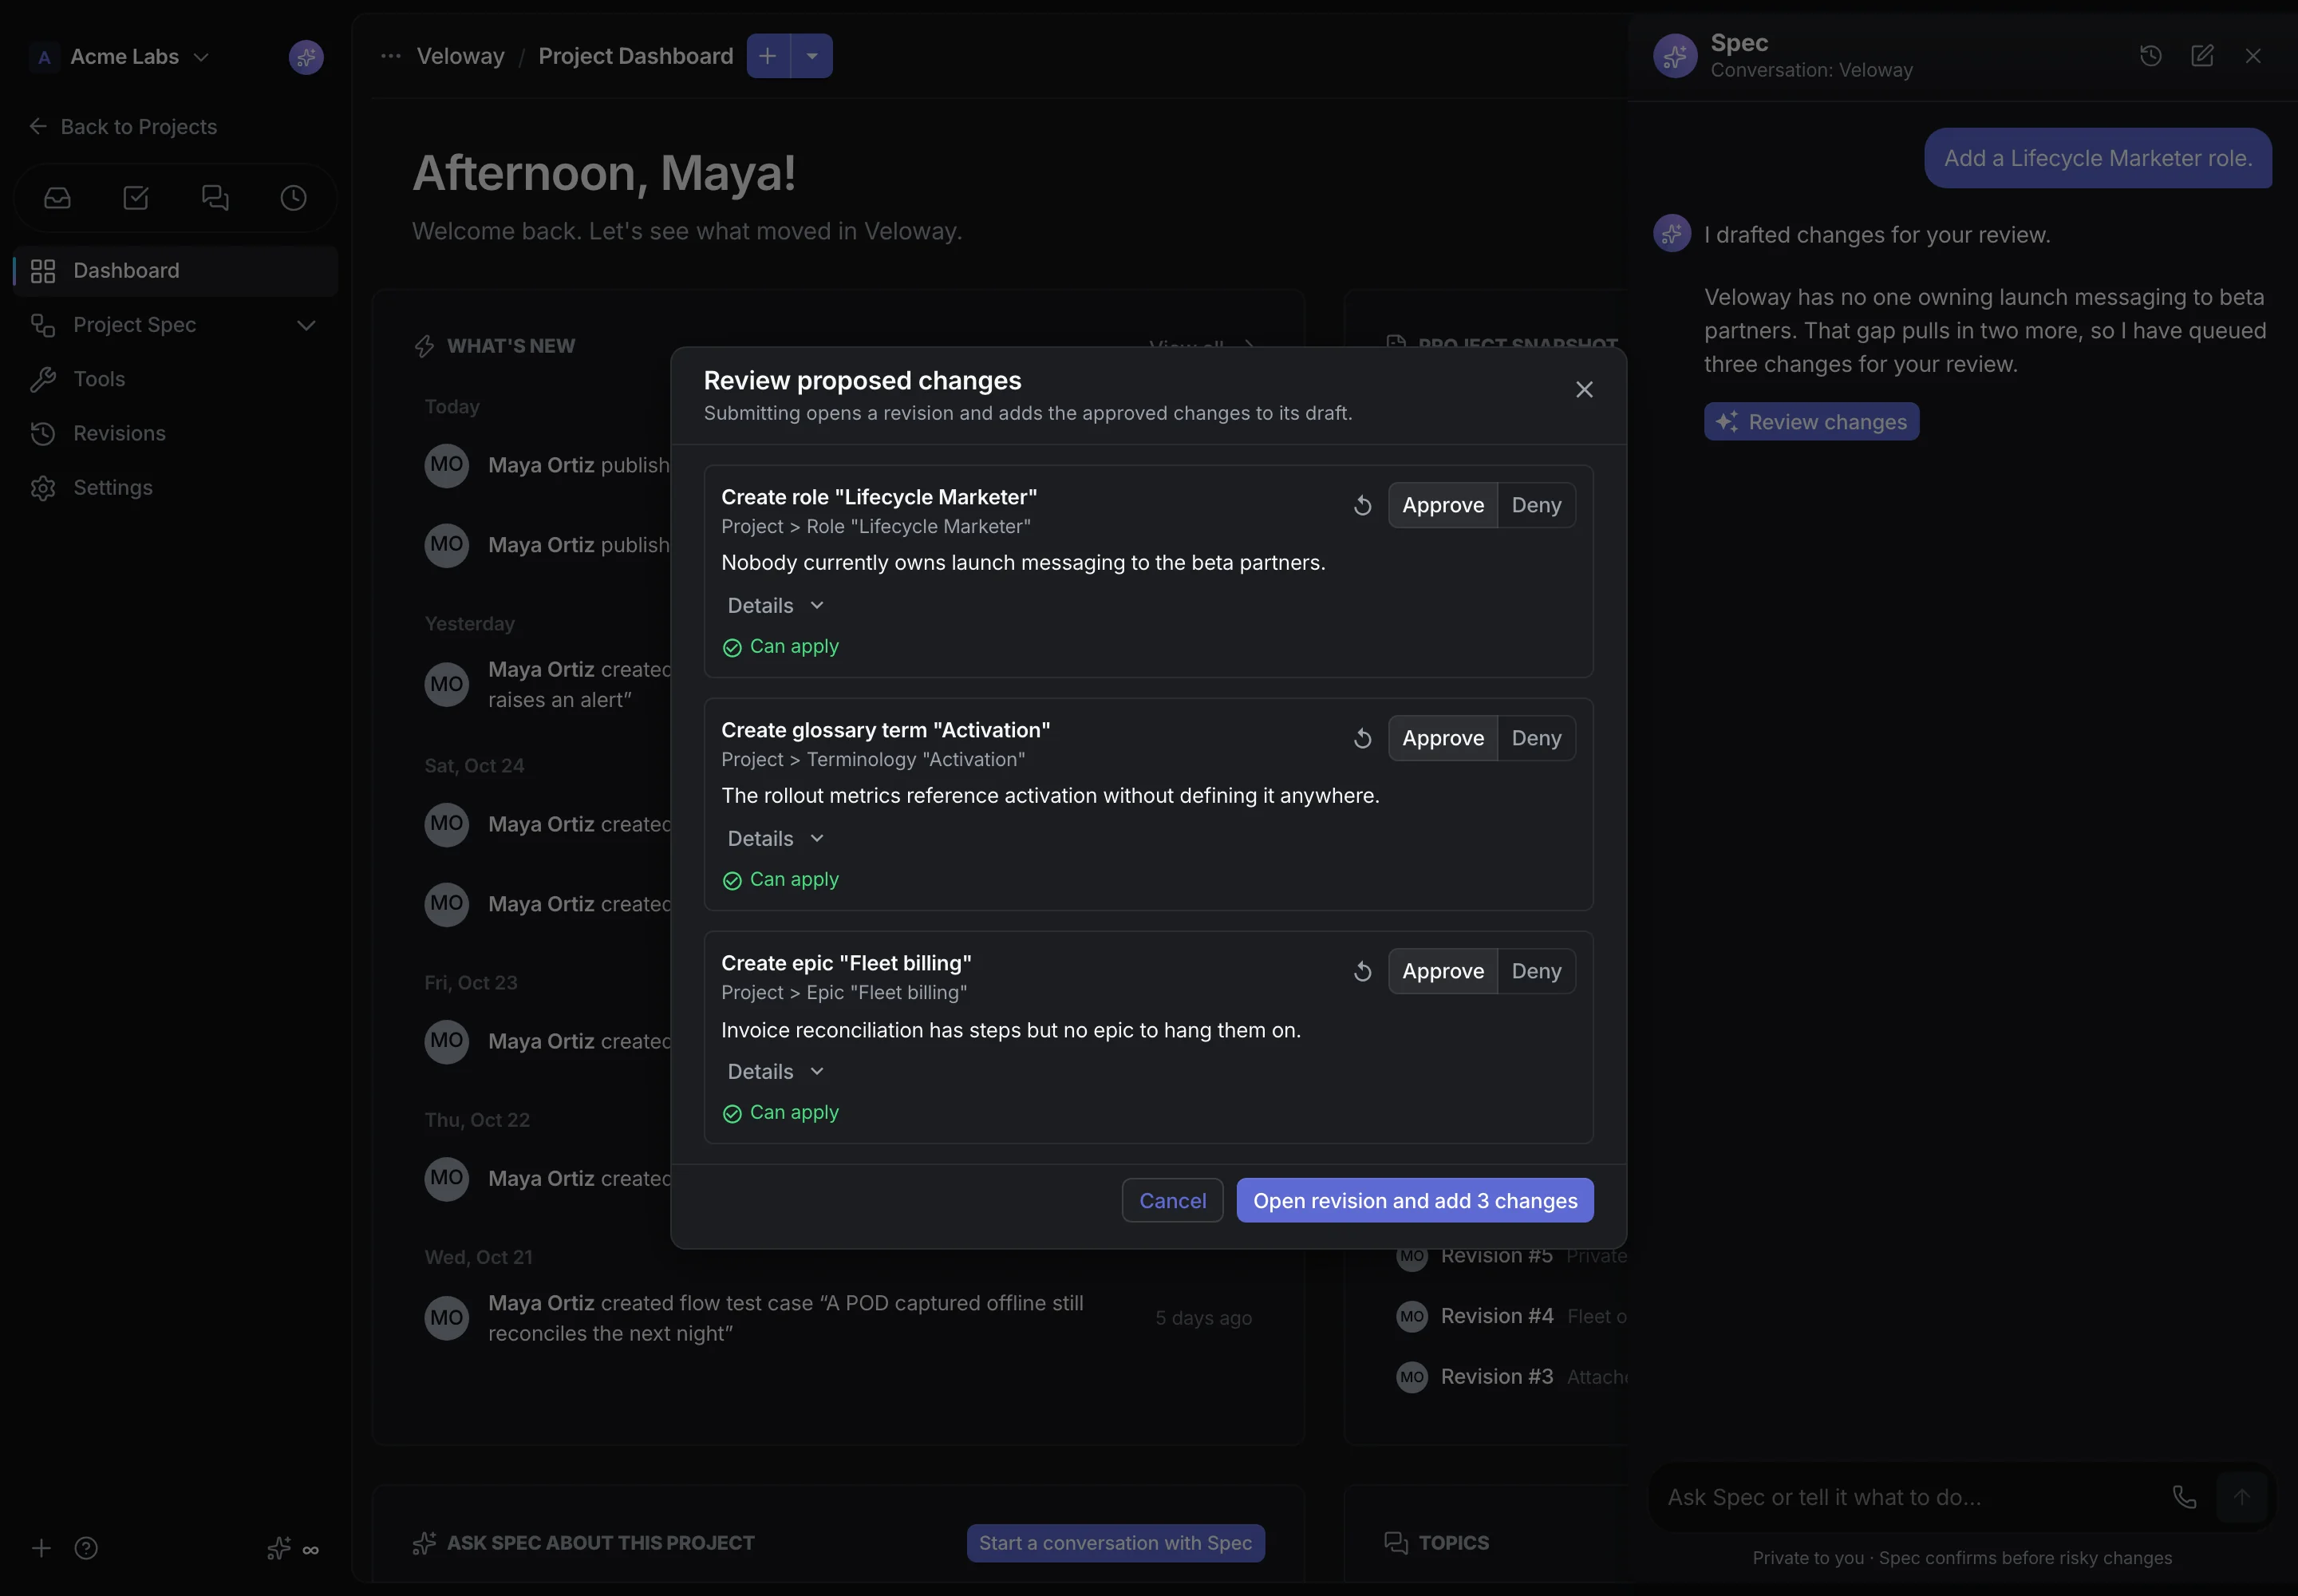Image resolution: width=2298 pixels, height=1596 pixels.
Task: Expand Details for Fleet billing epic
Action: [x=775, y=1071]
